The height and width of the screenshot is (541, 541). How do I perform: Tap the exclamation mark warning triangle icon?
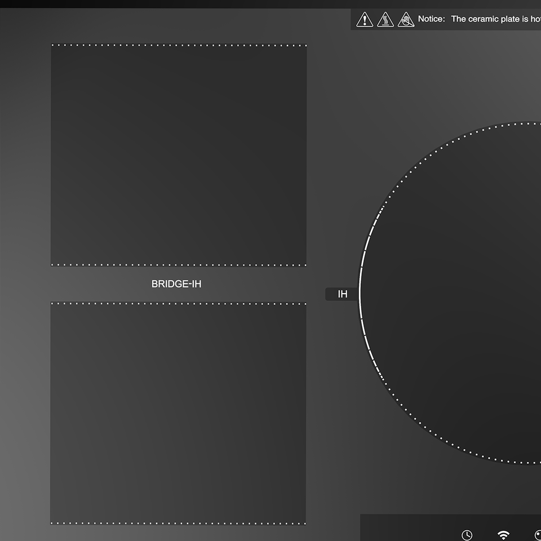click(x=365, y=20)
